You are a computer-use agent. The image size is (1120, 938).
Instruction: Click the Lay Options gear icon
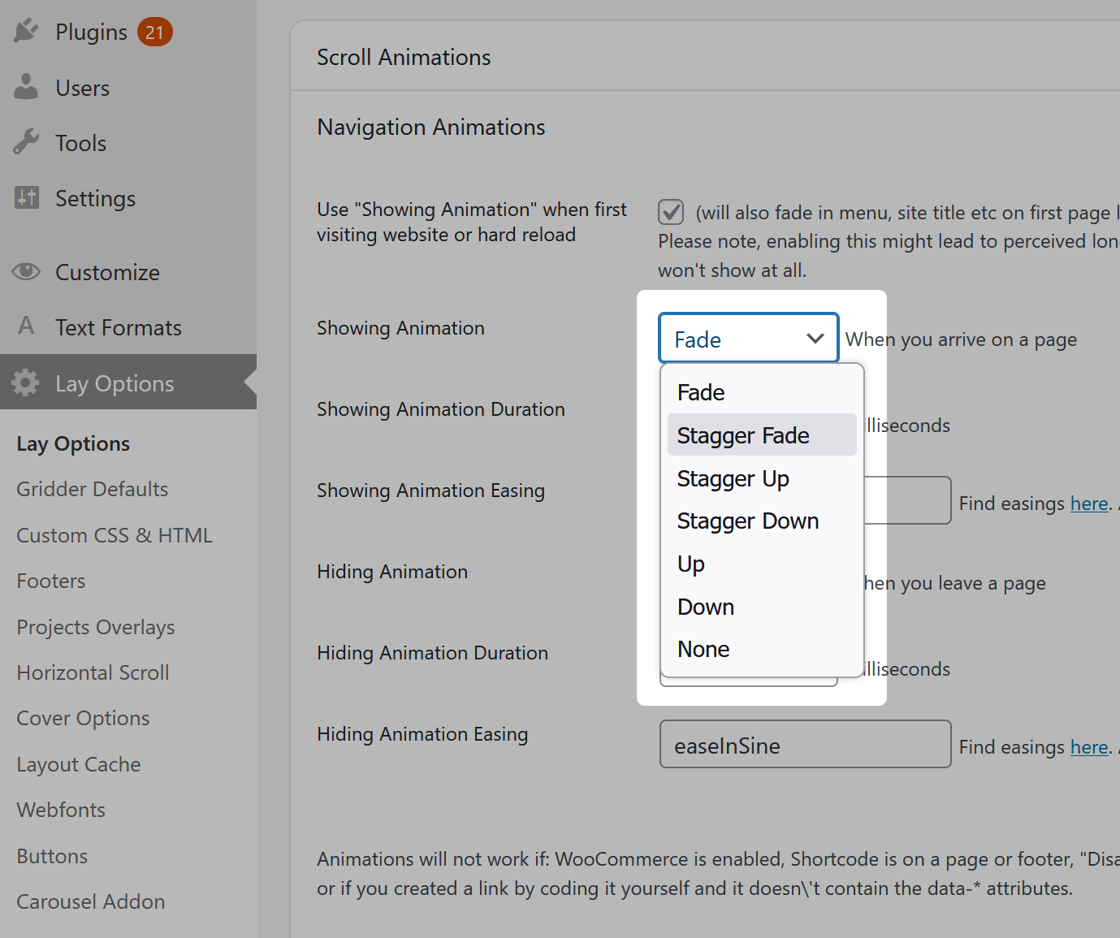[x=25, y=383]
